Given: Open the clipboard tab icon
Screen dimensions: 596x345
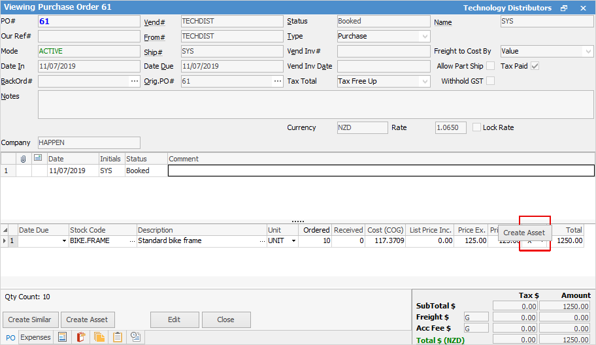Looking at the screenshot, I should tap(118, 337).
